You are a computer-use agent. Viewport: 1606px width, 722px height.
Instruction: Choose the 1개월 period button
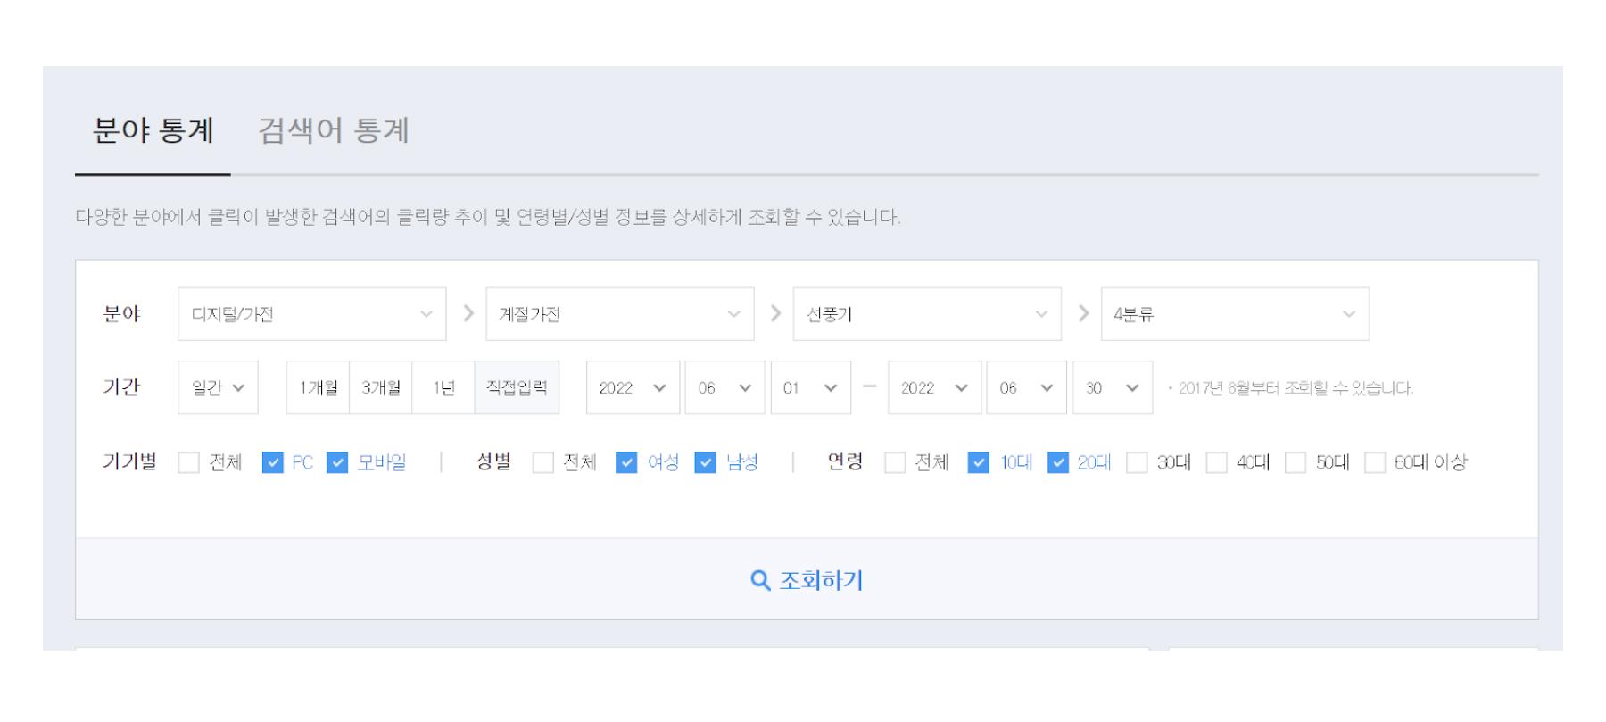pos(319,388)
